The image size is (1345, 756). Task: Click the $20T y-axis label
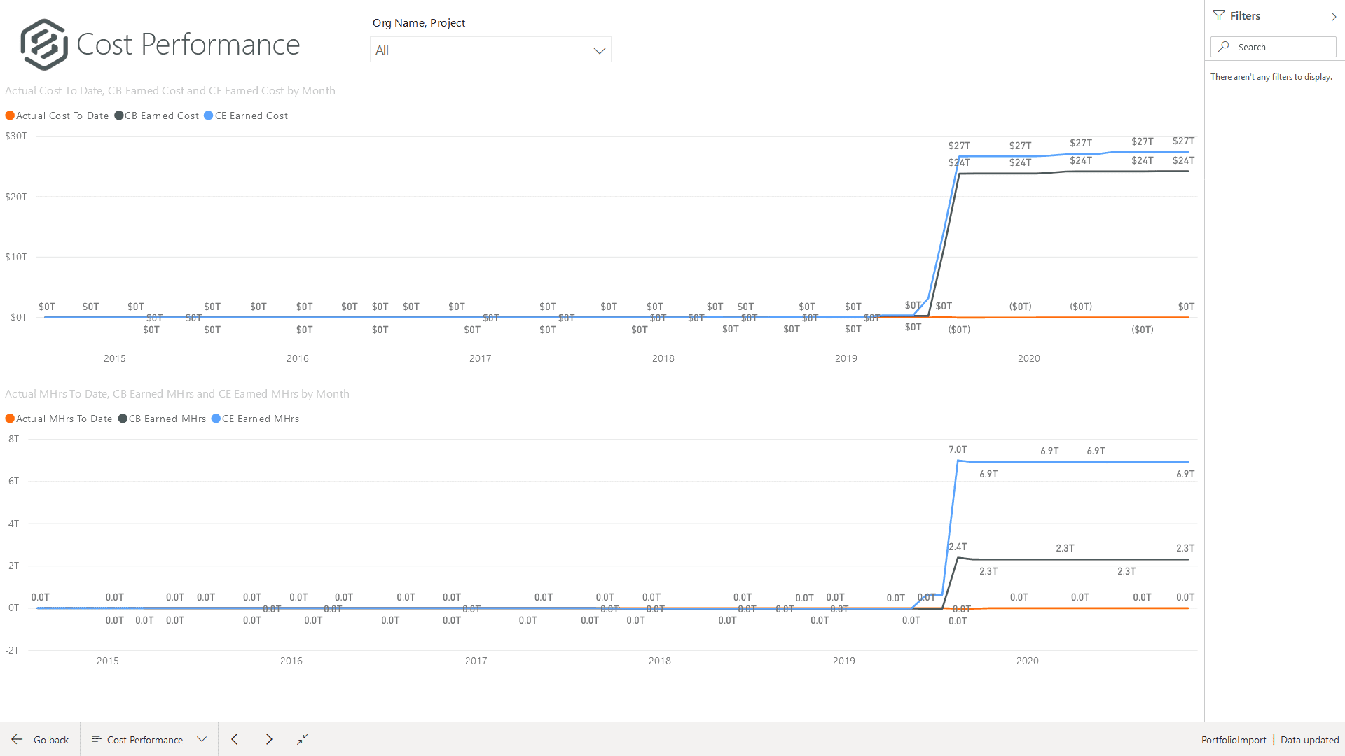16,197
